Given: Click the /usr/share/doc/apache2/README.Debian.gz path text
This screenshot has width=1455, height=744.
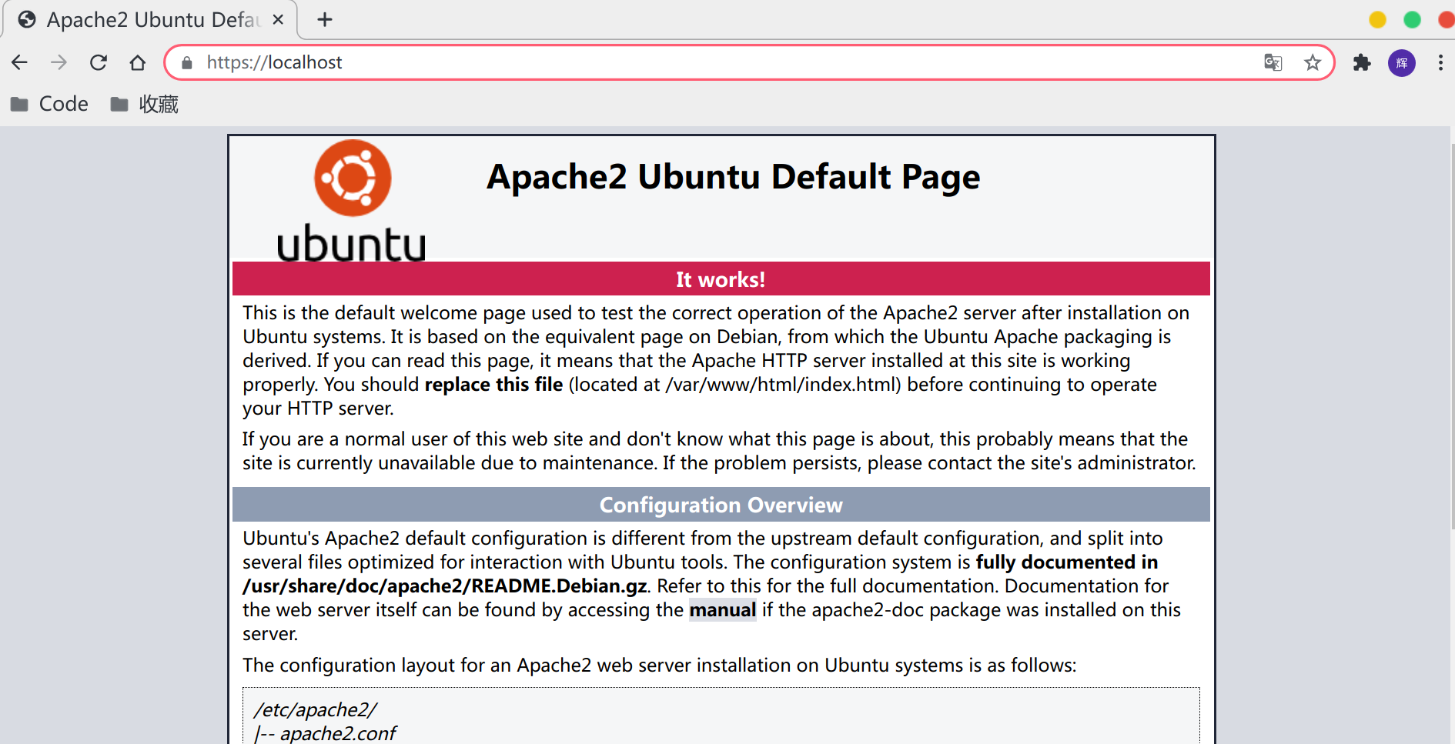Looking at the screenshot, I should click(x=445, y=586).
